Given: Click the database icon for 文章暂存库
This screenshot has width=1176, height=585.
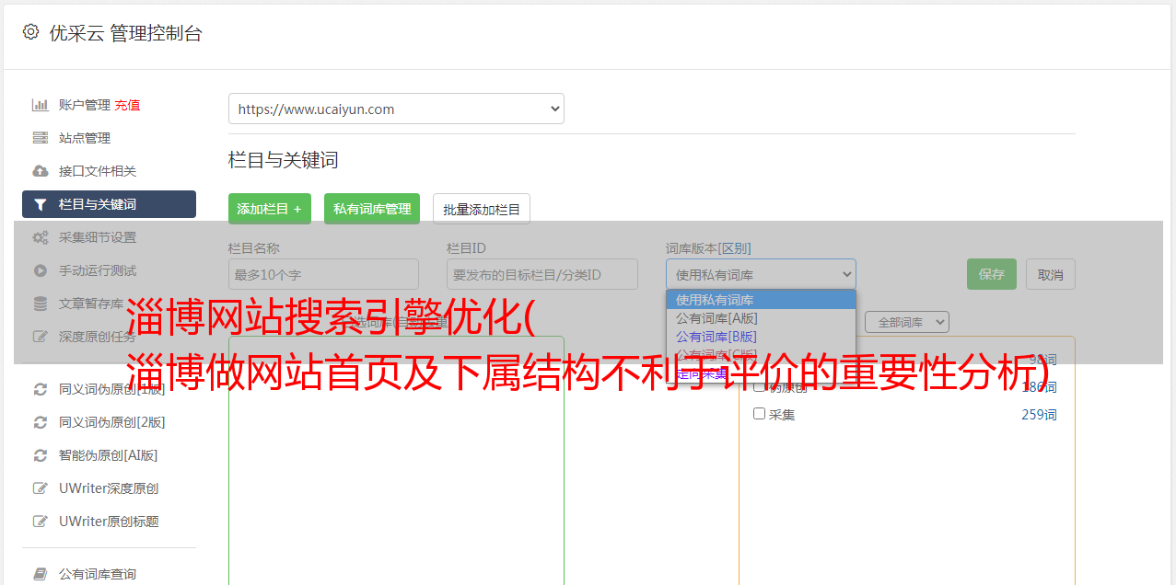Looking at the screenshot, I should click(x=40, y=304).
